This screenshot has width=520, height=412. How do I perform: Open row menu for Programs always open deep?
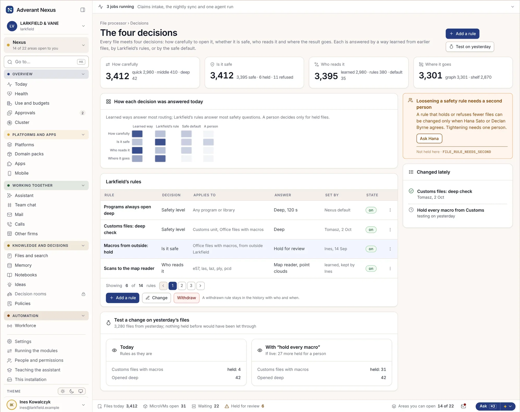tap(390, 210)
